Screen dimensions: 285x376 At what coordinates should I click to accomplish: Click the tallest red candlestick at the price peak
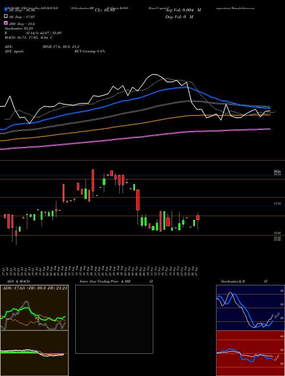tap(93, 181)
